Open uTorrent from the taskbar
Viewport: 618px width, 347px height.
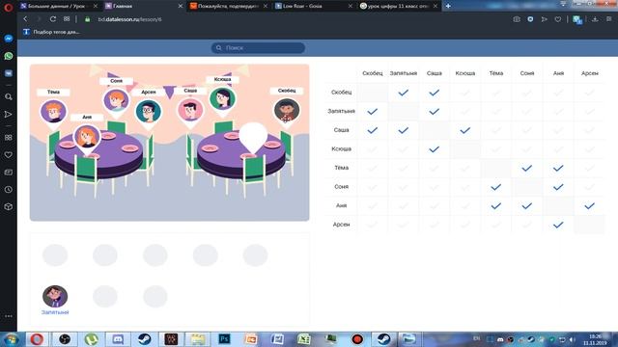91,339
